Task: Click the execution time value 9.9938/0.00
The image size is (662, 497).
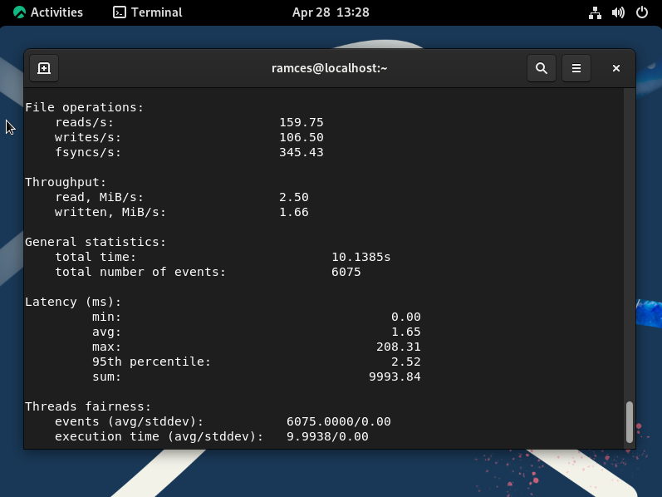Action: pos(327,436)
